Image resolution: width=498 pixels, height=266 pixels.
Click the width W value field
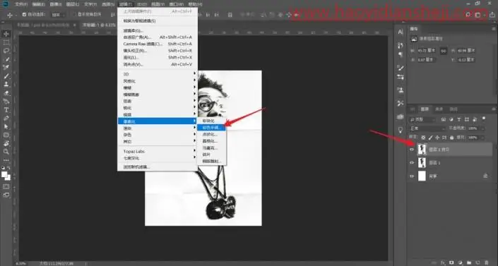pyautogui.click(x=427, y=51)
